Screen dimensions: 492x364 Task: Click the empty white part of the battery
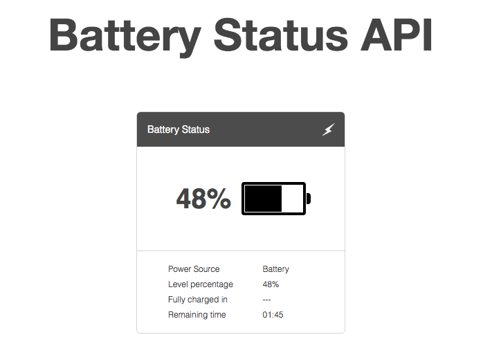[x=293, y=199]
